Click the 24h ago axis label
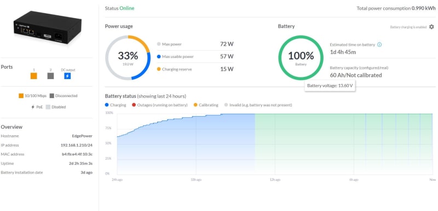This screenshot has height=211, width=438. pos(117,180)
